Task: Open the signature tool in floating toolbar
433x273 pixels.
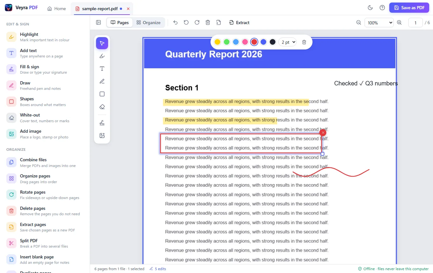Action: tap(102, 123)
